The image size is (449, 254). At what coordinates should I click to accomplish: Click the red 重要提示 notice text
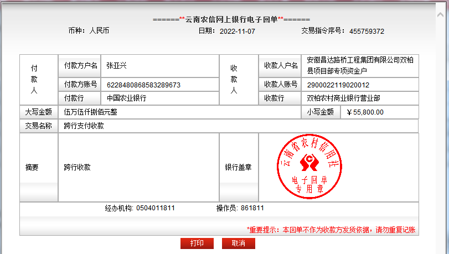331,230
